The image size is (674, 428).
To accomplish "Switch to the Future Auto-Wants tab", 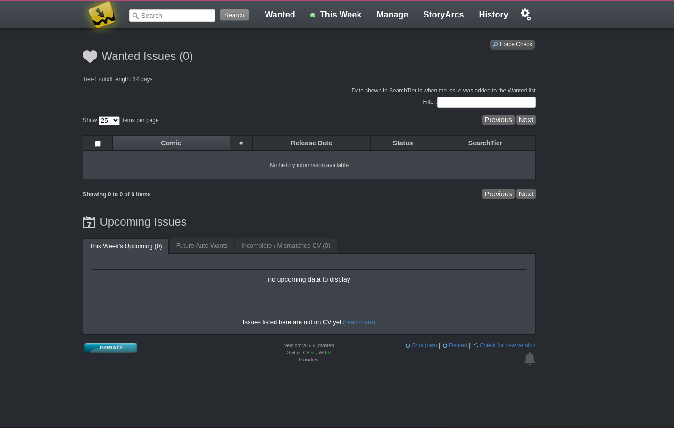I will [202, 246].
